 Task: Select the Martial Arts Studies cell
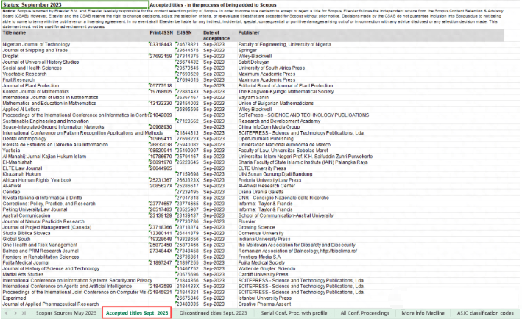23,275
